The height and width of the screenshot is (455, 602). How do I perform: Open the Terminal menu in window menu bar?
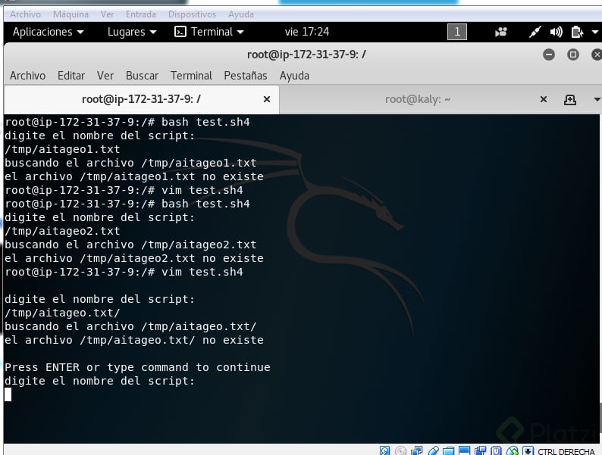(x=191, y=76)
